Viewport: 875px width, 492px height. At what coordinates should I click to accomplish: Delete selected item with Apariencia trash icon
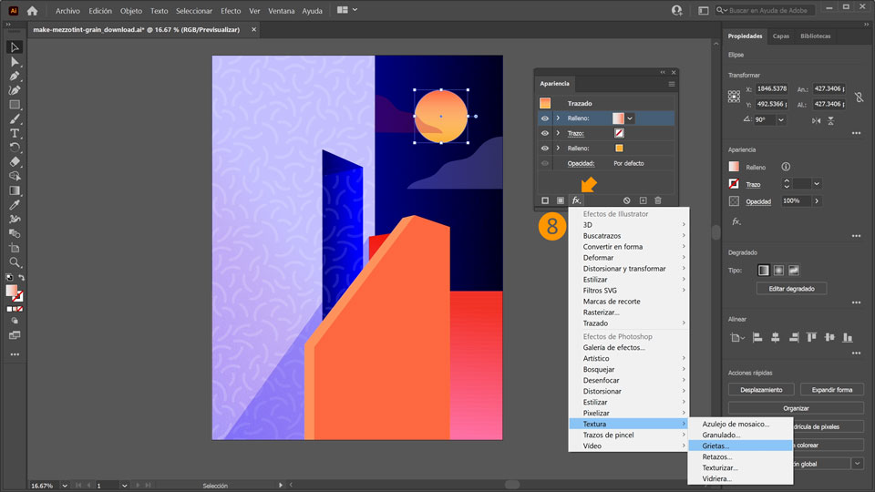658,200
